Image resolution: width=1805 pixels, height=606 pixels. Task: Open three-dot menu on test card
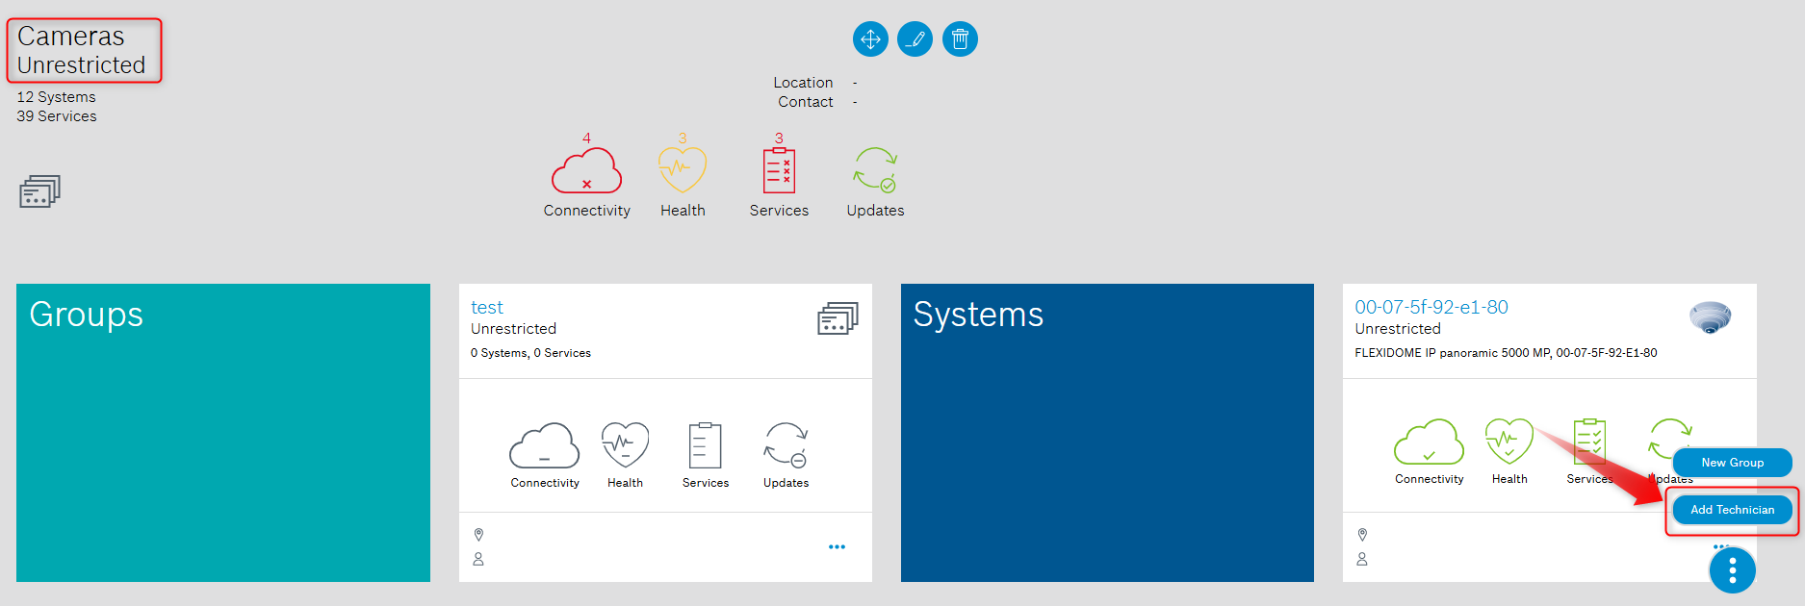[x=837, y=546]
